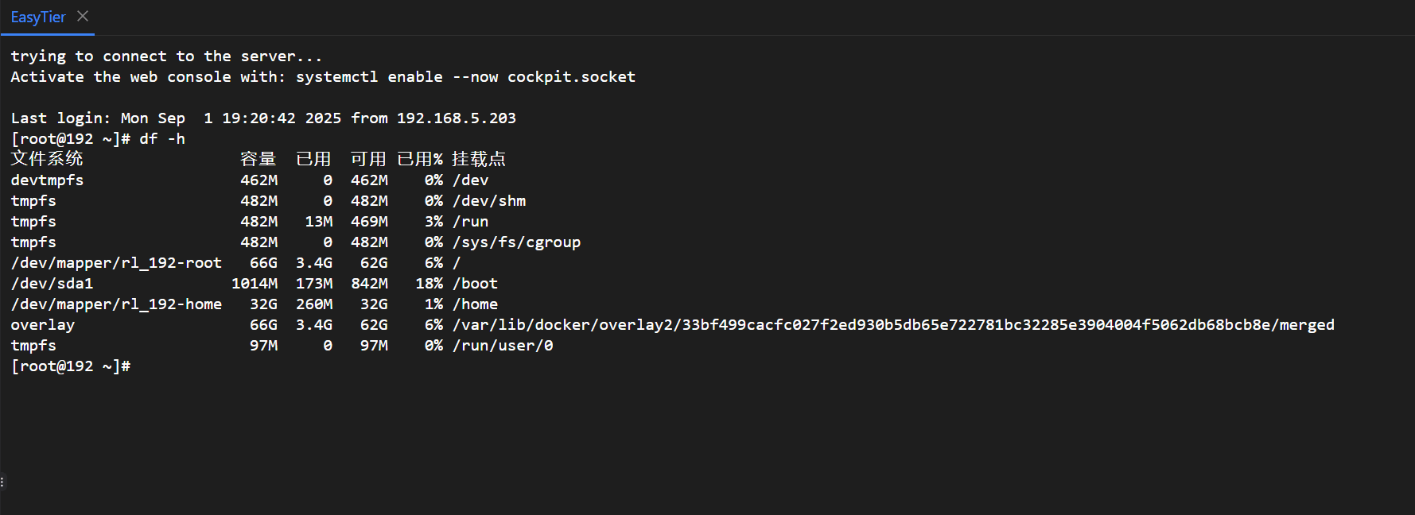Click the '/sys/fs/cgroup' mount point
This screenshot has width=1415, height=515.
(x=516, y=242)
